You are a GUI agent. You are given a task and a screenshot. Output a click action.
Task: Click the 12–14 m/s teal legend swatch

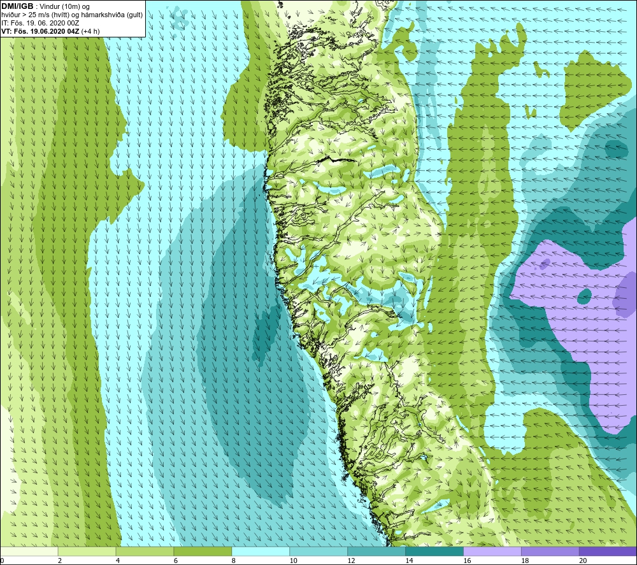pos(376,552)
